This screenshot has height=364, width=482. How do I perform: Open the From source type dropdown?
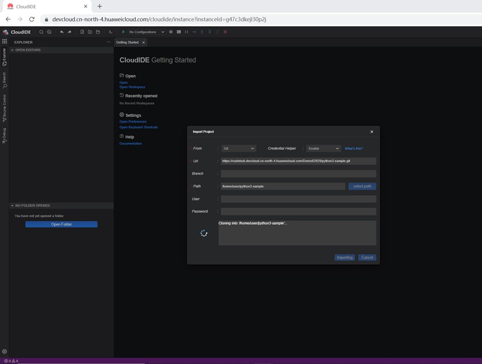point(238,149)
